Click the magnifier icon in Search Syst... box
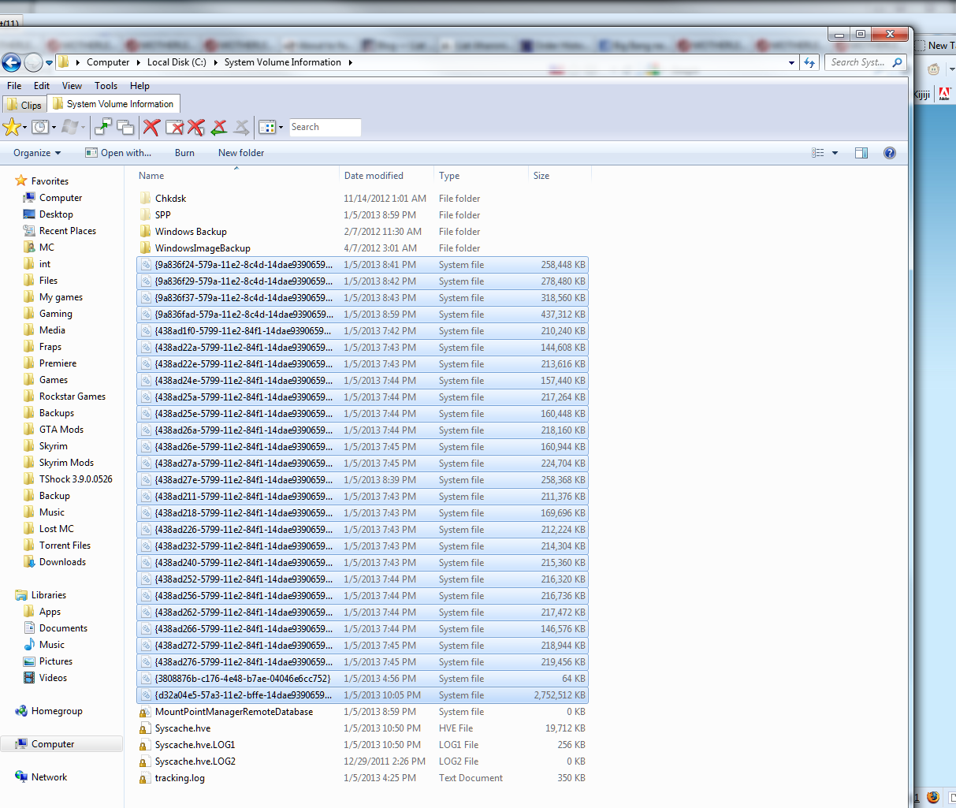This screenshot has width=956, height=808. click(897, 62)
